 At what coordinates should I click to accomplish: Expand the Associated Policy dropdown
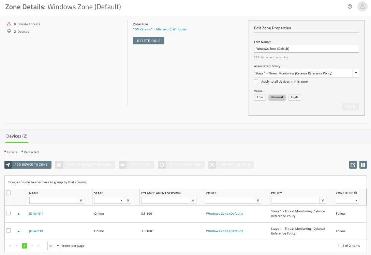[356, 73]
